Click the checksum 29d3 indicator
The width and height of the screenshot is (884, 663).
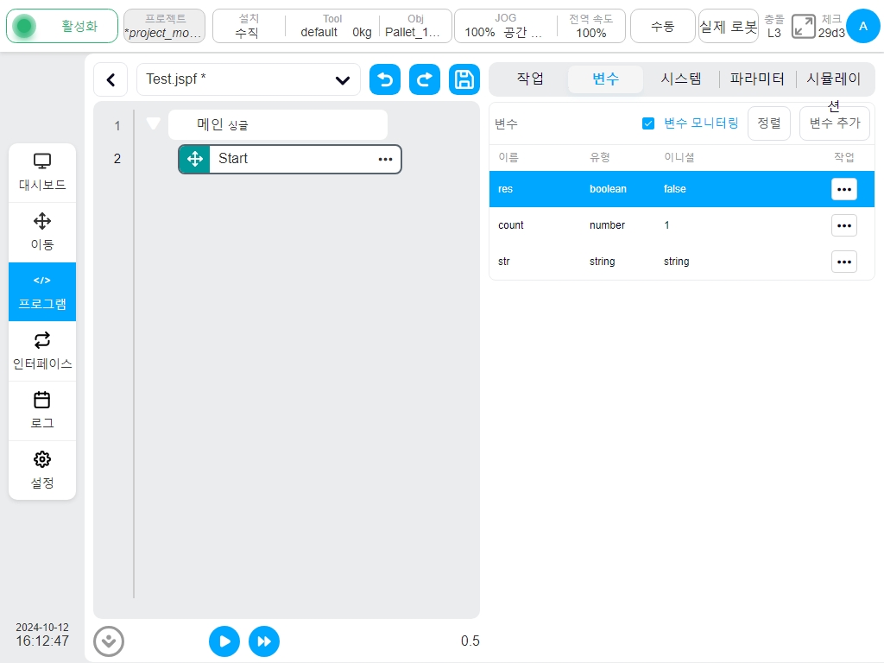pyautogui.click(x=831, y=26)
